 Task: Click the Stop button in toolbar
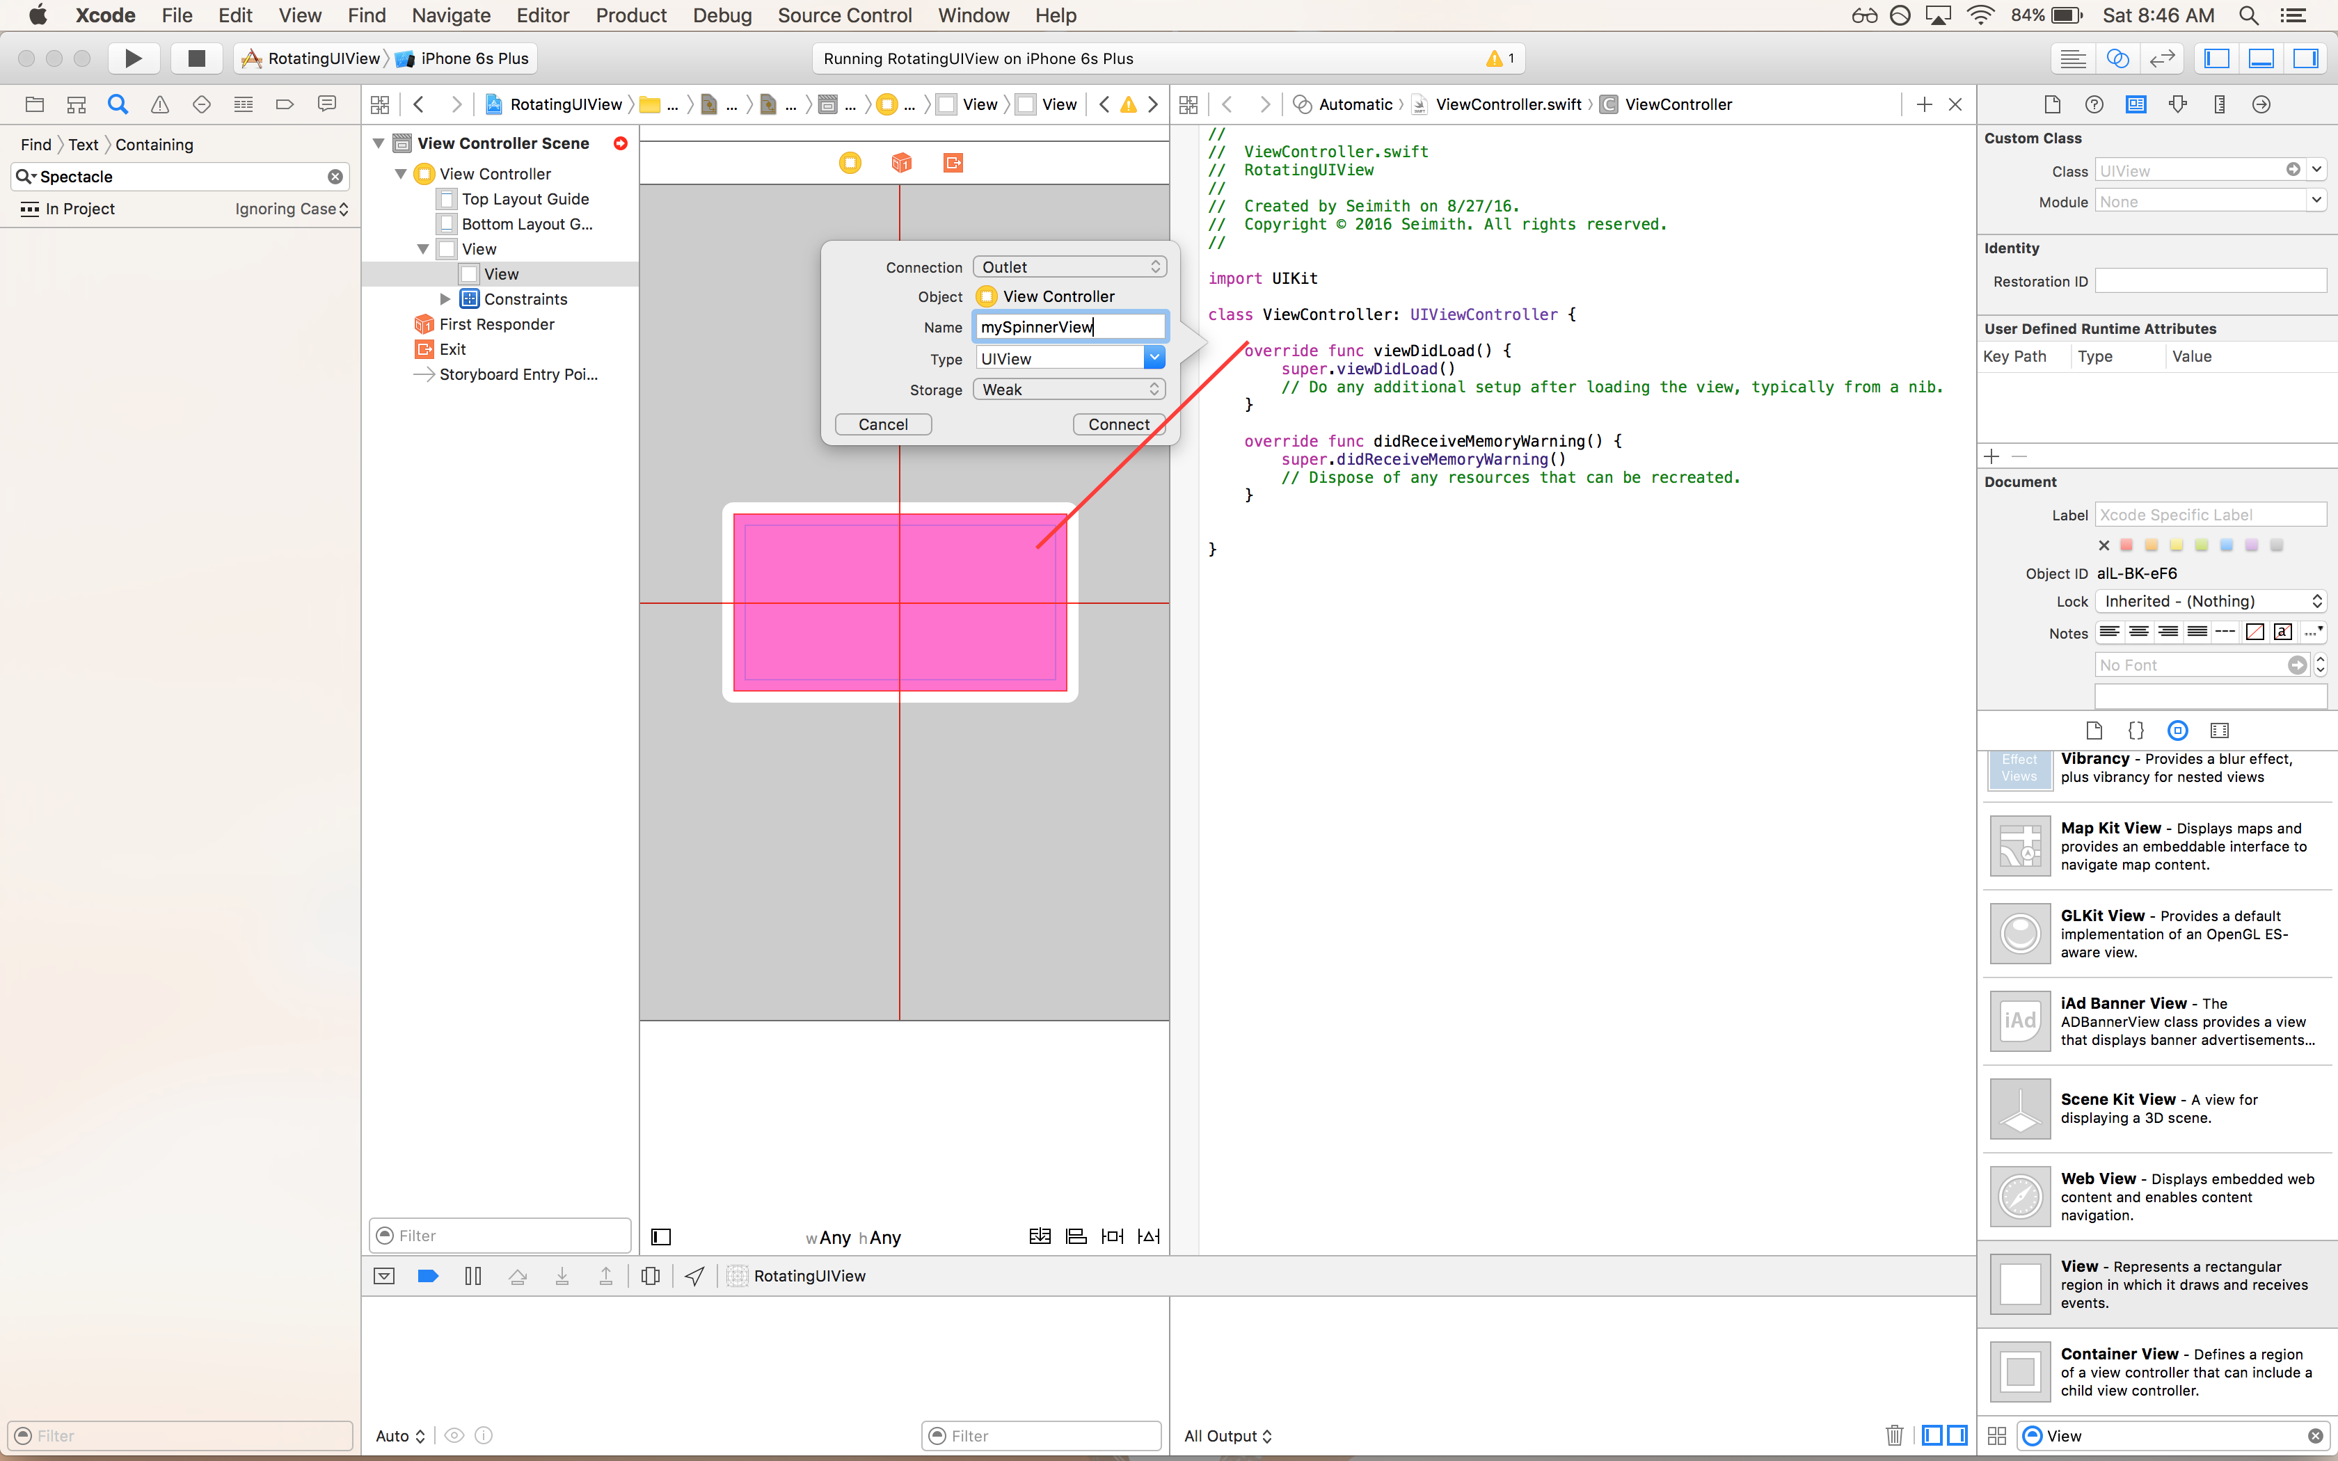tap(196, 58)
